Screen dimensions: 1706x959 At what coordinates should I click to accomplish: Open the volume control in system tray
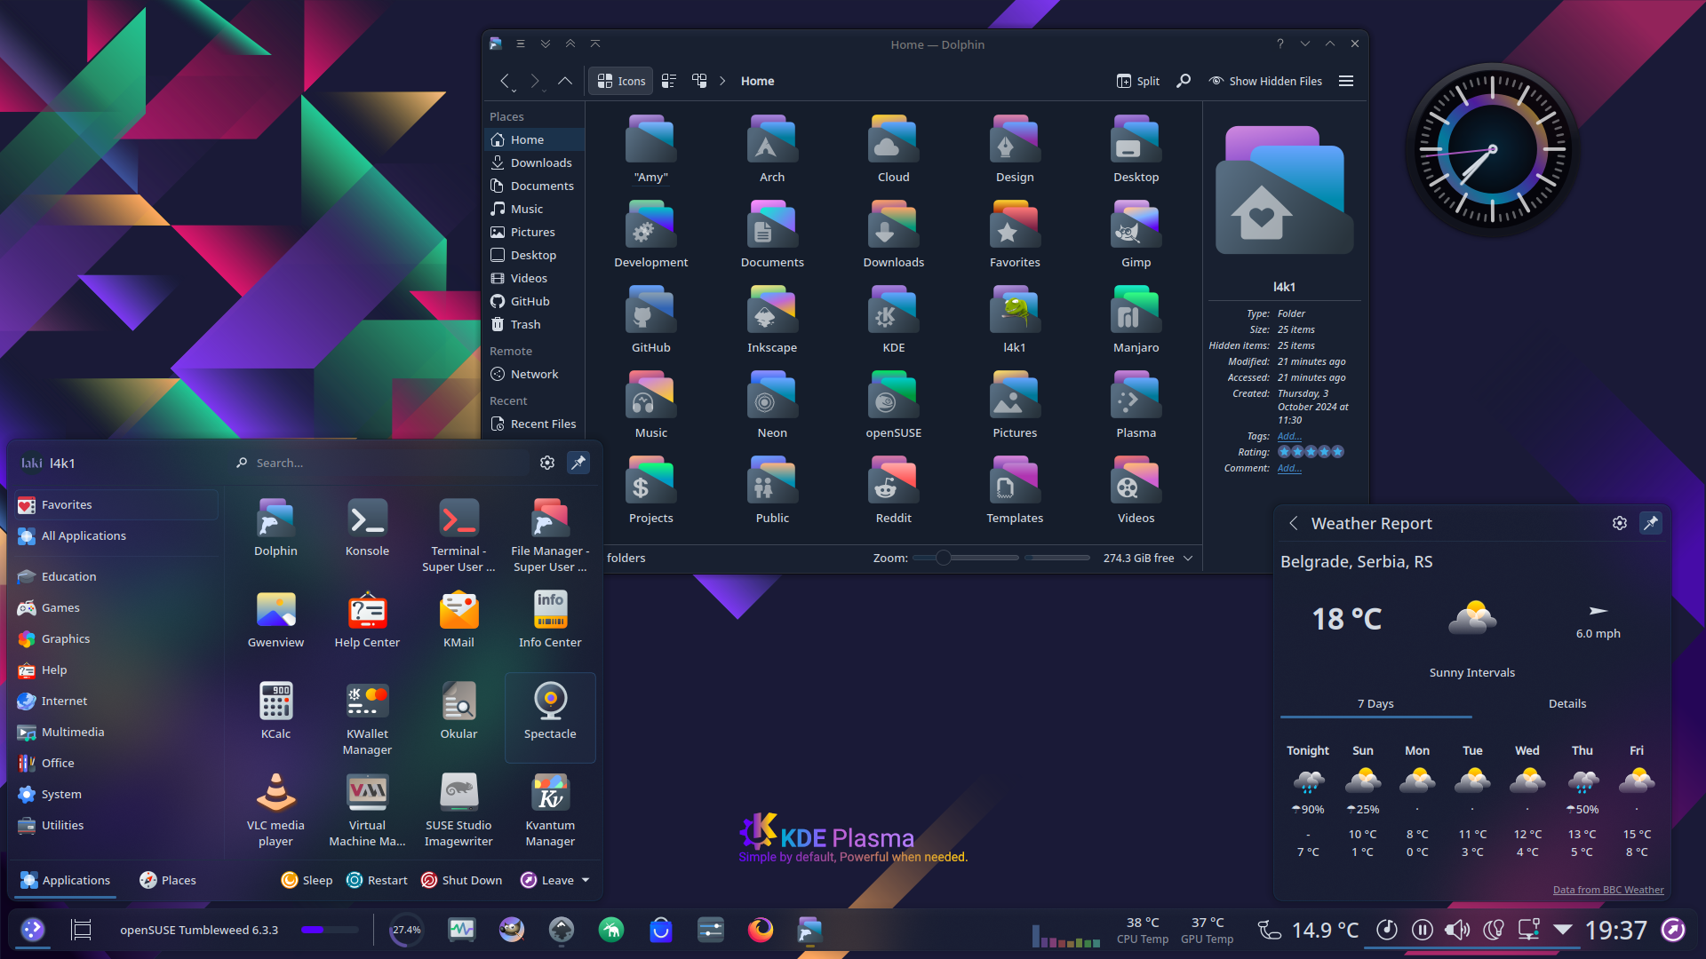tap(1457, 930)
